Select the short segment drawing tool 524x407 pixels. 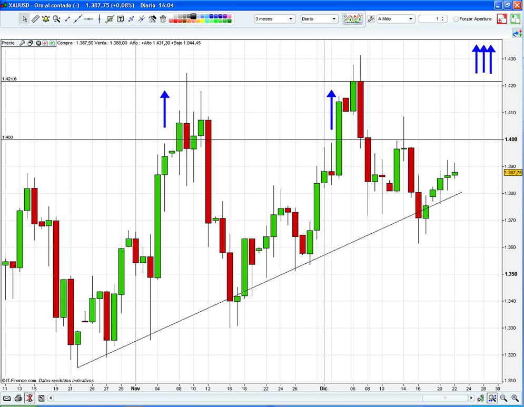point(67,19)
